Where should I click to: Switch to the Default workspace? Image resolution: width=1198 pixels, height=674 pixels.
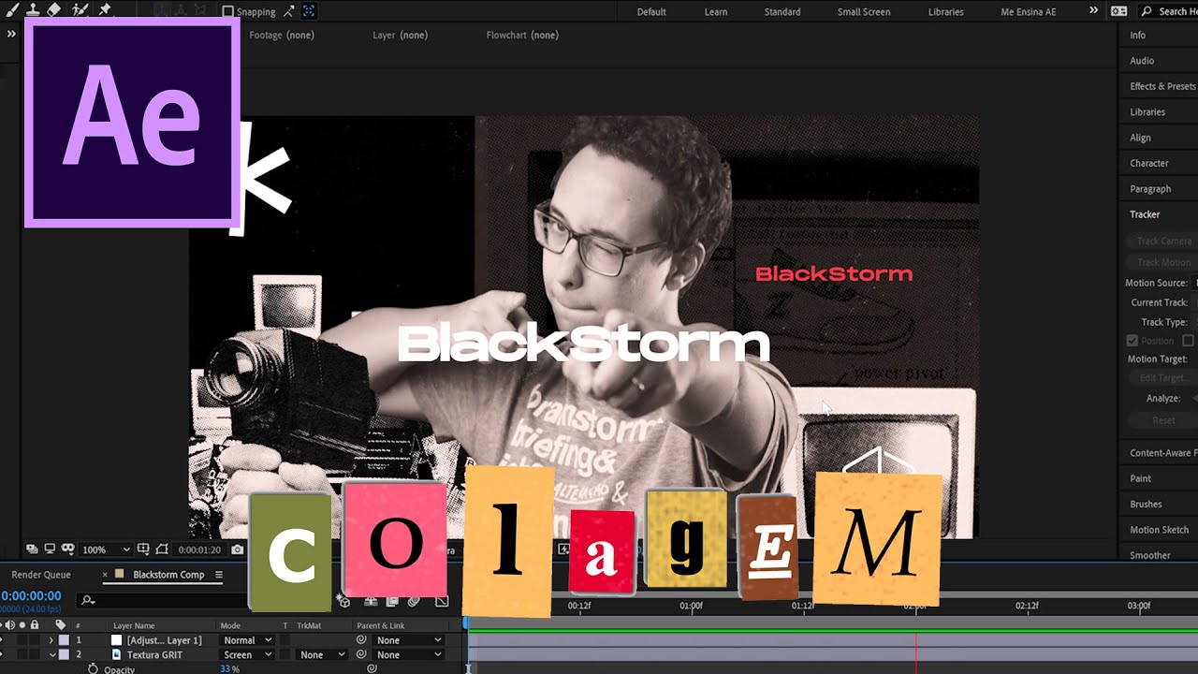(651, 12)
